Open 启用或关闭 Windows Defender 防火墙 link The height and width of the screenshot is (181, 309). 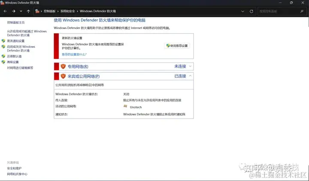point(21,48)
